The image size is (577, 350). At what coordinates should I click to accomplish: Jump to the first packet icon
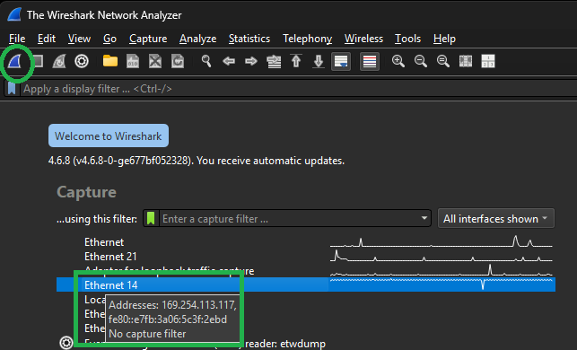[x=296, y=61]
